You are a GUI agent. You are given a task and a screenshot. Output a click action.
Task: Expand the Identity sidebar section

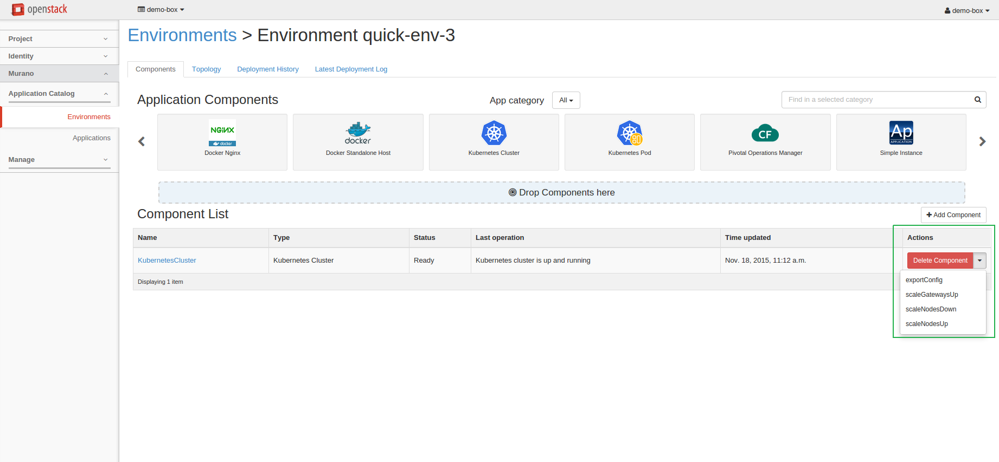(x=59, y=56)
